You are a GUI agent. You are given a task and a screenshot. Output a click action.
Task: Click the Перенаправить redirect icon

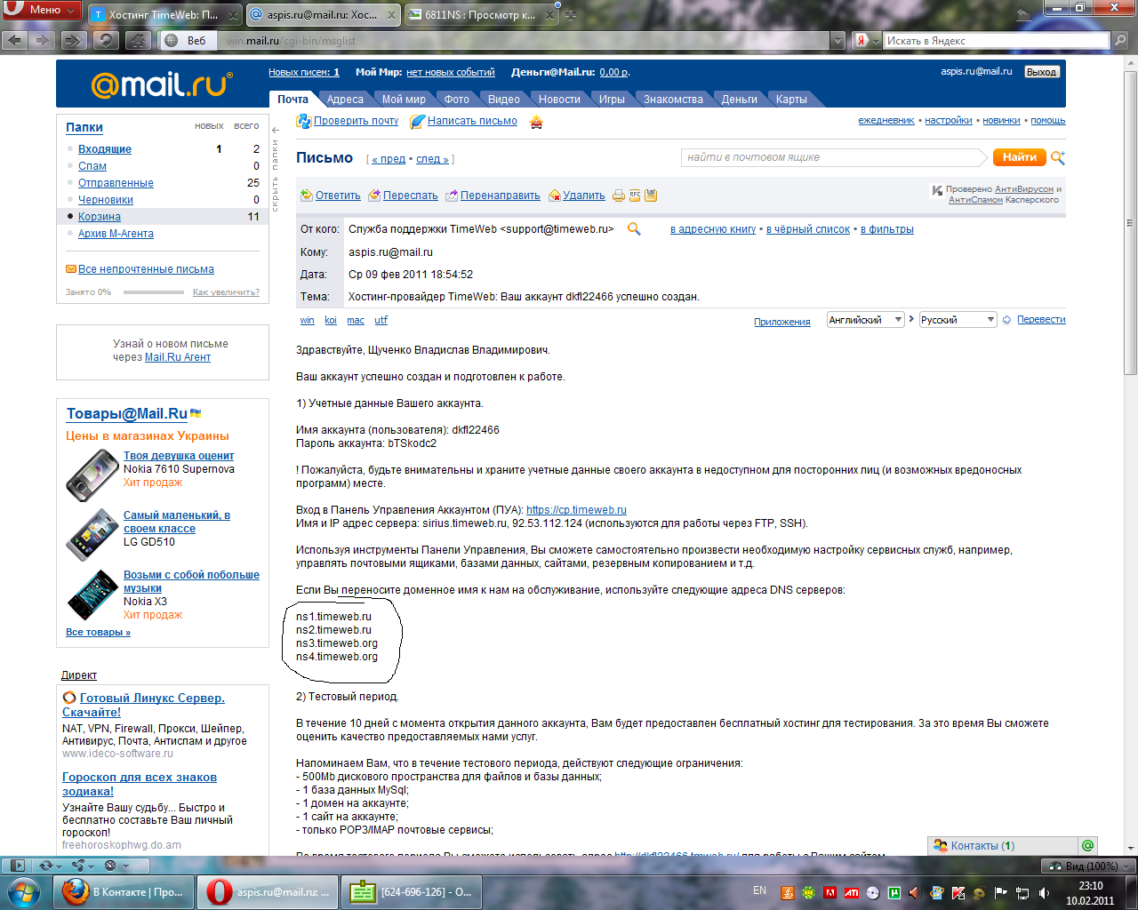click(452, 196)
